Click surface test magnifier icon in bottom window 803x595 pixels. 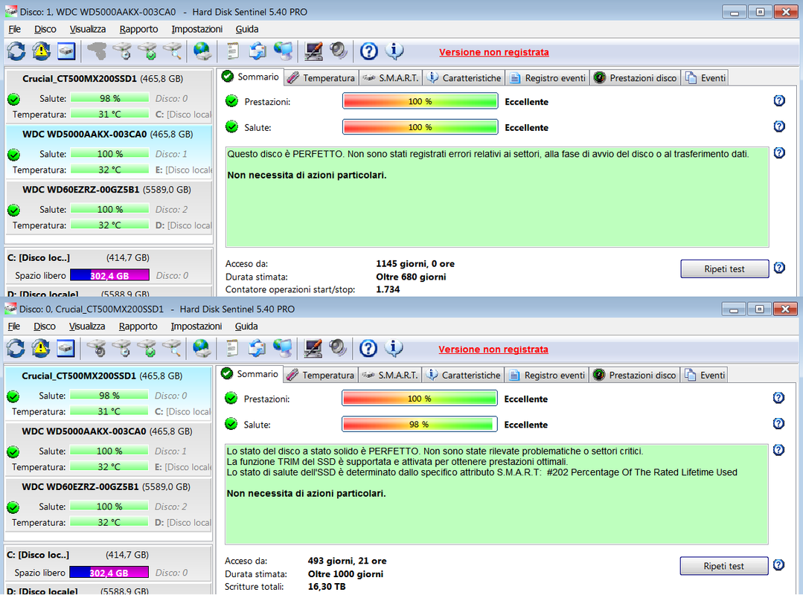pyautogui.click(x=173, y=348)
